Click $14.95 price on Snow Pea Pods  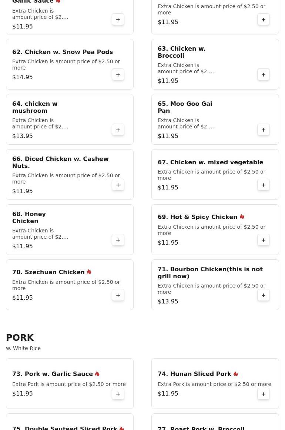click(x=23, y=77)
